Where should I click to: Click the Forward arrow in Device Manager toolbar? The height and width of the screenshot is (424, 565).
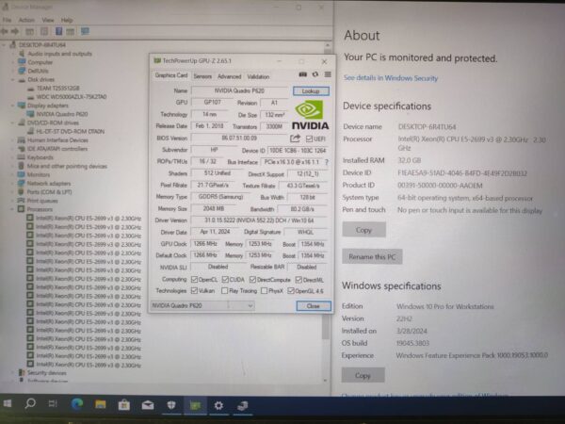click(15, 32)
